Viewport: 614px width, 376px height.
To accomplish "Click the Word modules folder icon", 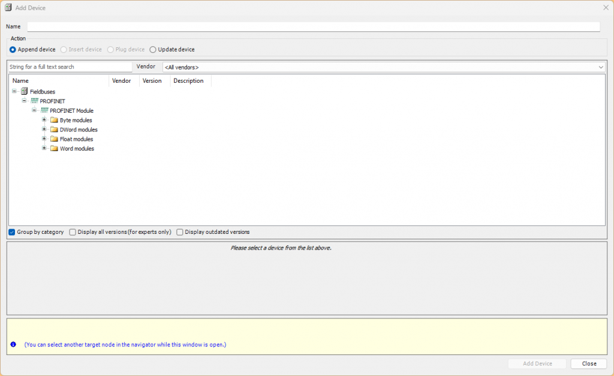I will click(x=54, y=149).
